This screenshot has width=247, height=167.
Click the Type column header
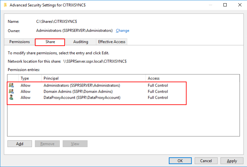coord(25,78)
